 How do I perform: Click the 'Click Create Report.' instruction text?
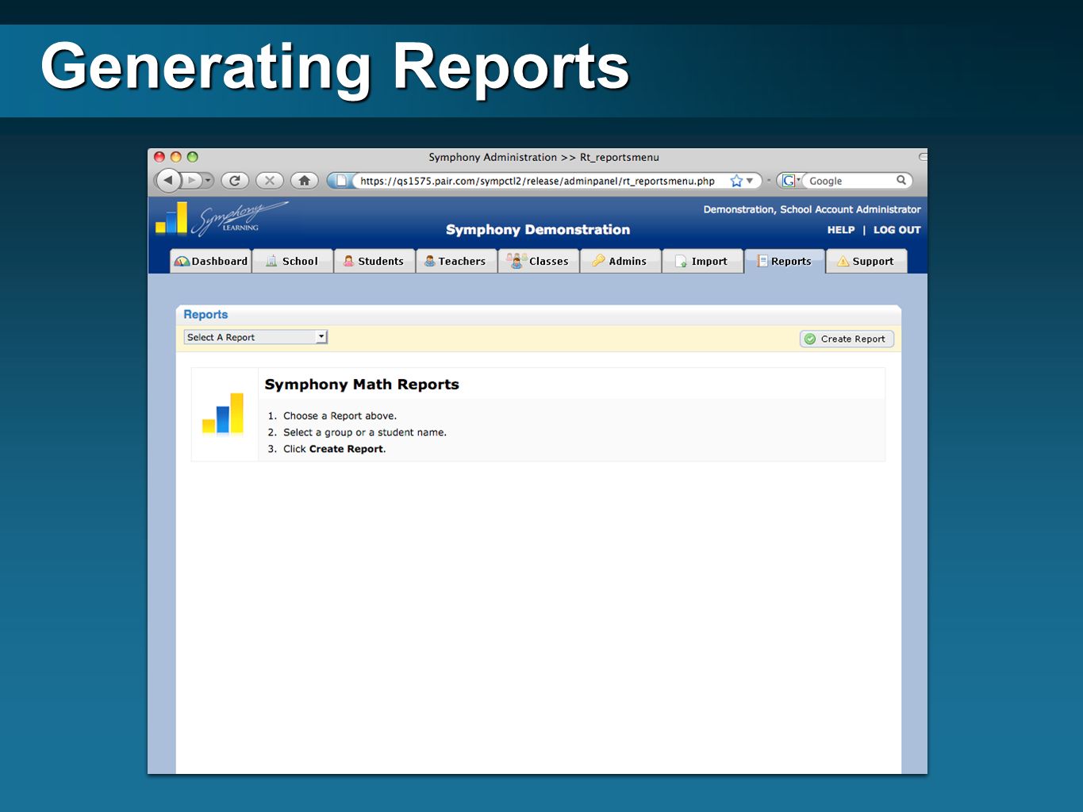334,449
